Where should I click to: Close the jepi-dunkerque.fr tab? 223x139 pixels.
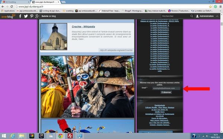coord(58,2)
